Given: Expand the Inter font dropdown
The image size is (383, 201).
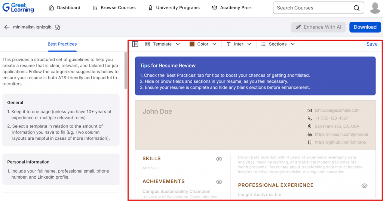Looking at the screenshot, I should pos(239,44).
